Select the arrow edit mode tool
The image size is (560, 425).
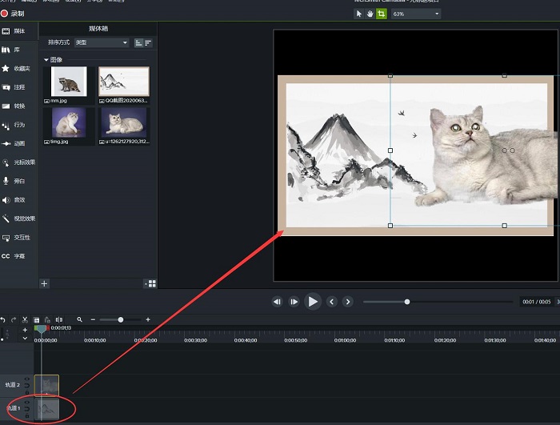(359, 14)
